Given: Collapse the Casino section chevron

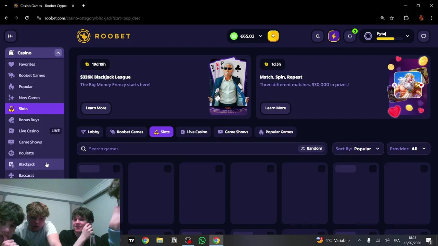Looking at the screenshot, I should pos(58,53).
